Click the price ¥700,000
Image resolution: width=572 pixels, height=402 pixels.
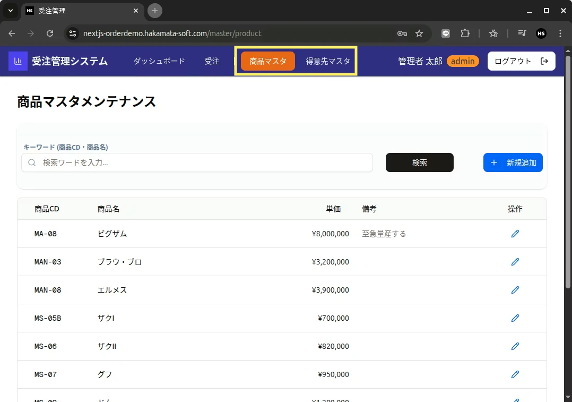(333, 318)
